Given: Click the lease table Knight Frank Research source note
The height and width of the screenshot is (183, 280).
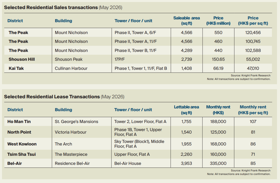Looking at the screenshot, I should click(x=251, y=170).
